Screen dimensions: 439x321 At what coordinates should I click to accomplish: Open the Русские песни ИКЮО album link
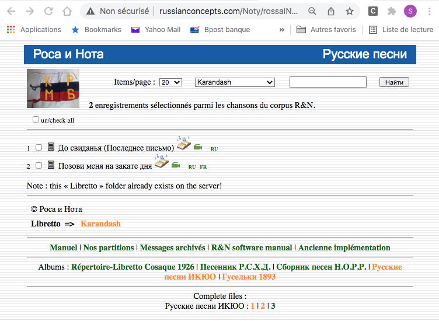(386, 267)
